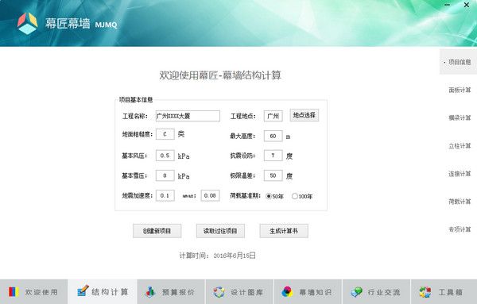The image size is (477, 304).
Task: Open the 幕墙知识 tab
Action: click(308, 292)
